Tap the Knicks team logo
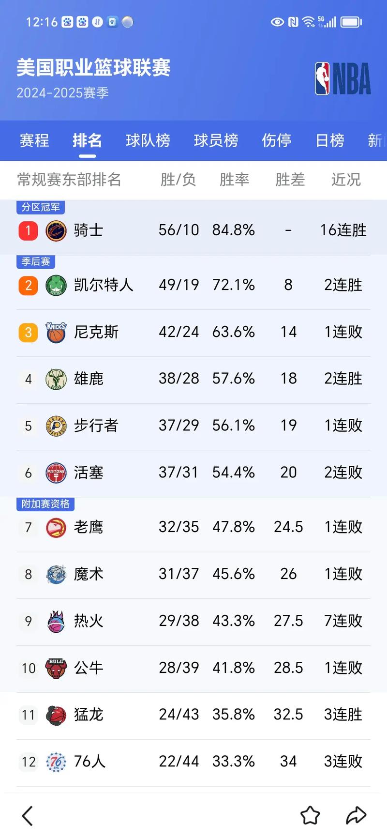This screenshot has height=839, width=387. [x=56, y=332]
